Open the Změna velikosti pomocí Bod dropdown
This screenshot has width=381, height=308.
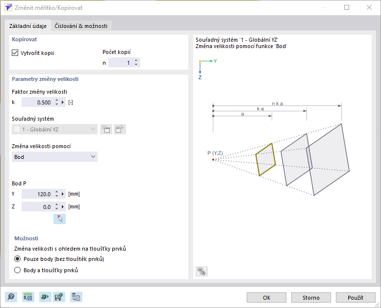coord(54,157)
